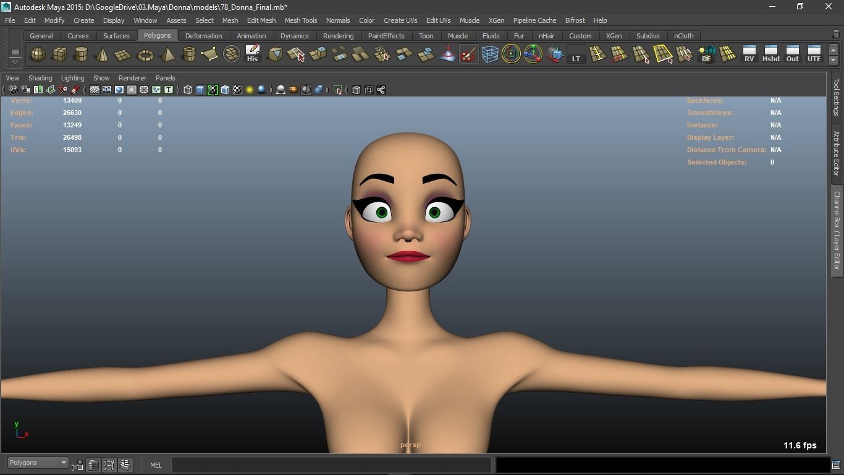Switch to the Rendering shelf tab
This screenshot has height=475, width=844.
point(338,36)
